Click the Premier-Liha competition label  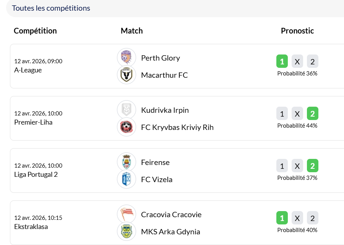pos(33,122)
